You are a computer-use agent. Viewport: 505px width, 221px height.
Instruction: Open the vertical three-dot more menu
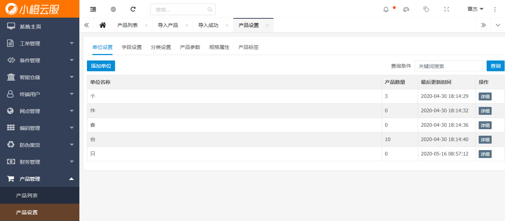pos(495,9)
